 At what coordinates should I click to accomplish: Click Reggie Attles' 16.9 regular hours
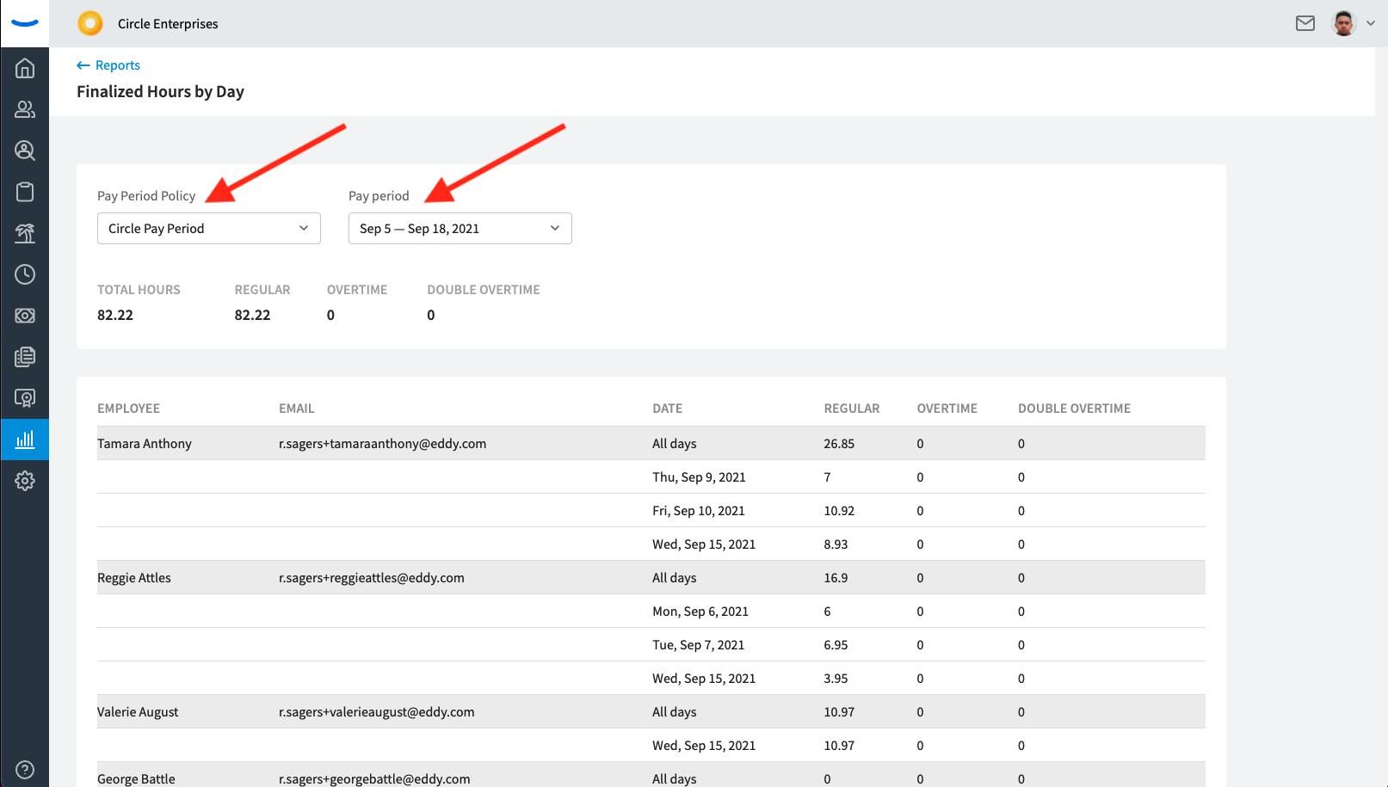836,578
